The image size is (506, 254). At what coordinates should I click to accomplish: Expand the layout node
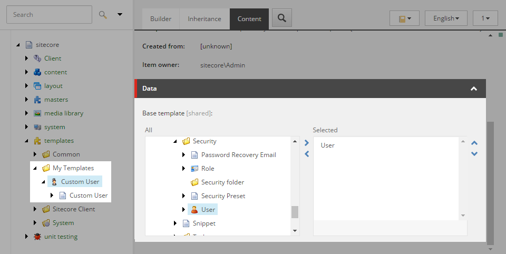(x=26, y=86)
